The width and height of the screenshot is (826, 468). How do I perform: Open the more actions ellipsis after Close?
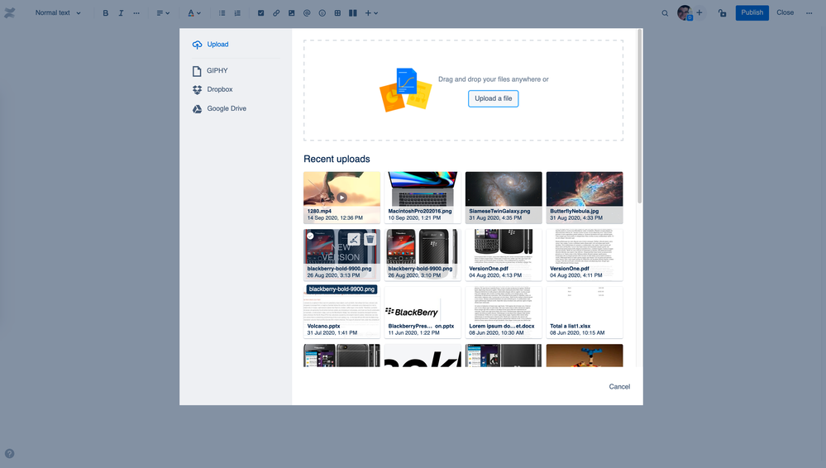pyautogui.click(x=809, y=13)
